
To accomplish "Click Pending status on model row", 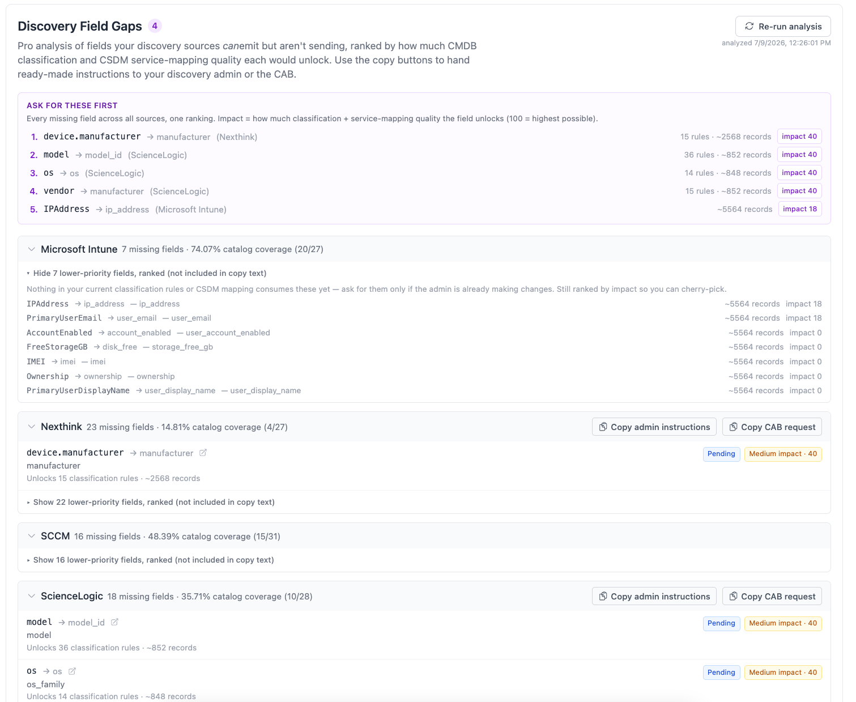I will point(721,623).
